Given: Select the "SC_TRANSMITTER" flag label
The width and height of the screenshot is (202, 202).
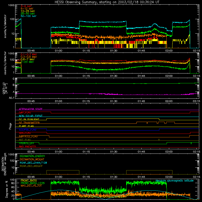Looking at the screenshot, I should [29, 123].
